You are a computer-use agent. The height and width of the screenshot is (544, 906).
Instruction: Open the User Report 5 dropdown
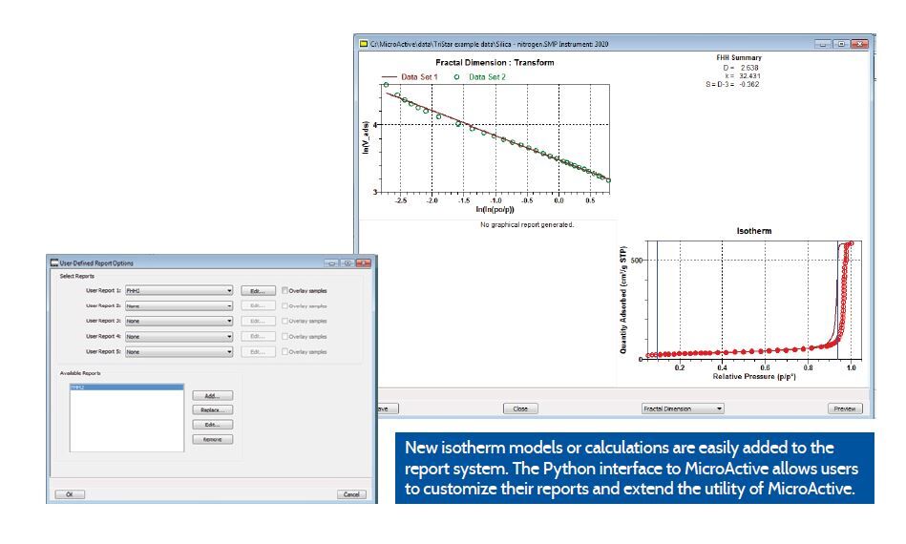pos(179,351)
